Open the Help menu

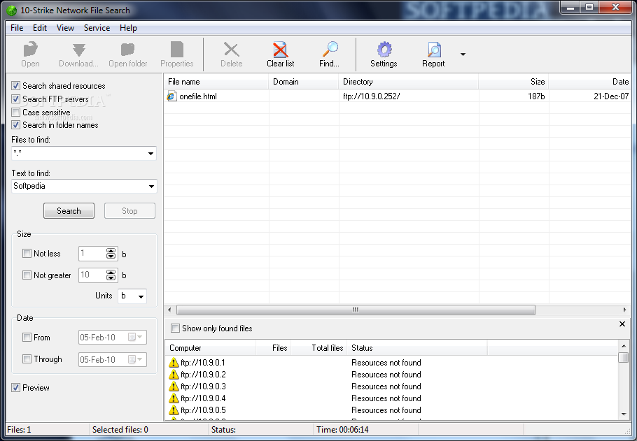128,27
